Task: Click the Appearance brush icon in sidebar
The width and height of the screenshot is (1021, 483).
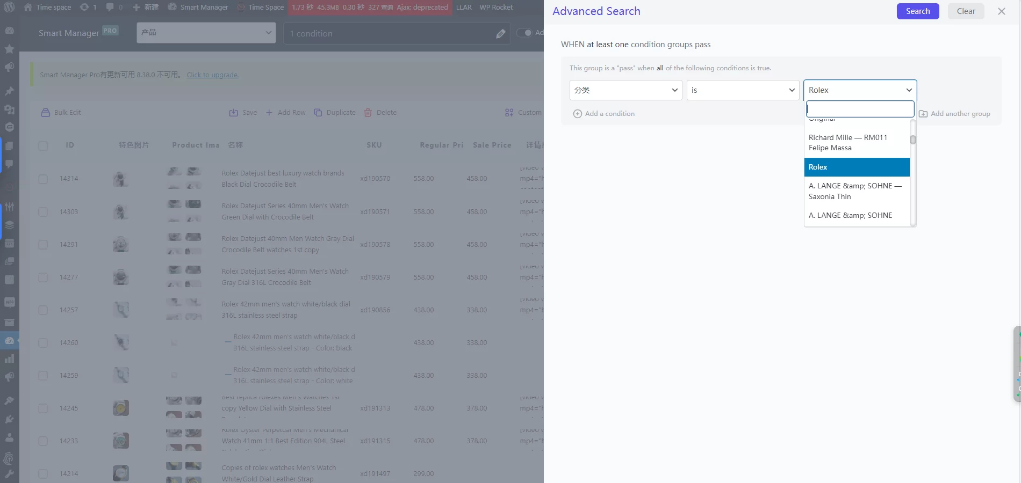Action: 9,400
